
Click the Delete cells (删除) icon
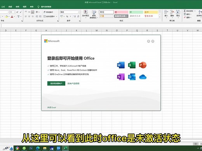coord(172,14)
